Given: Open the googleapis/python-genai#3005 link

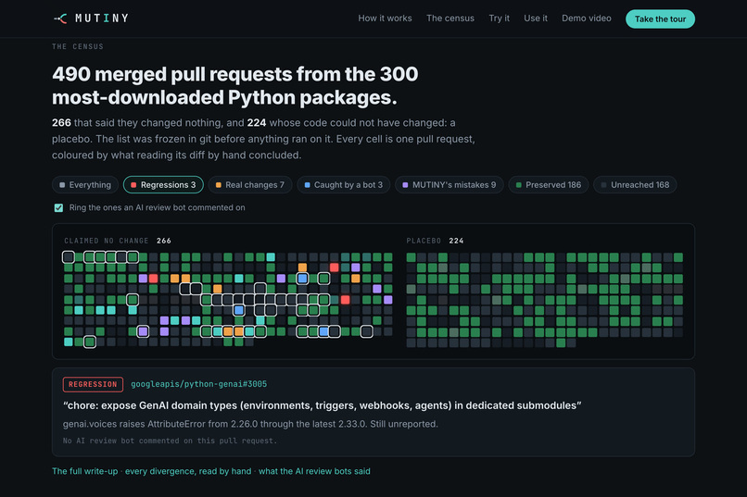Looking at the screenshot, I should pos(198,384).
